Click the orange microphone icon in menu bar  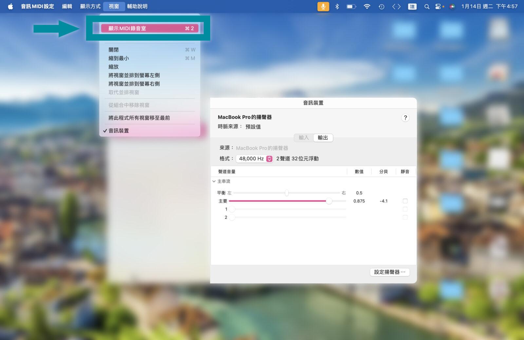[x=323, y=6]
